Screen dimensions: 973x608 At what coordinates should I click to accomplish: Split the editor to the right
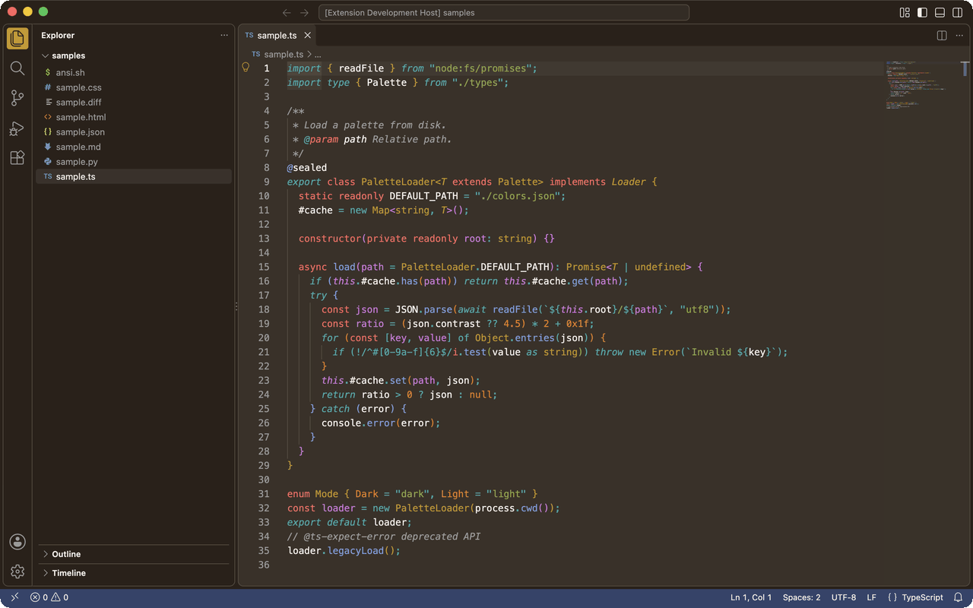coord(942,36)
